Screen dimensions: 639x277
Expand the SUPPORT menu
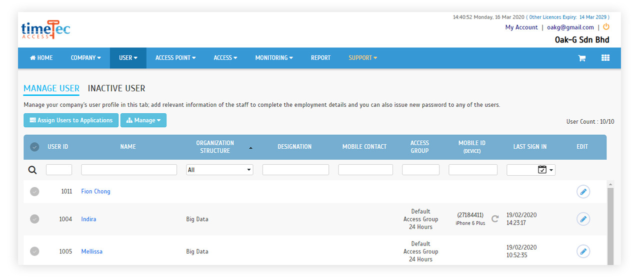click(x=363, y=58)
